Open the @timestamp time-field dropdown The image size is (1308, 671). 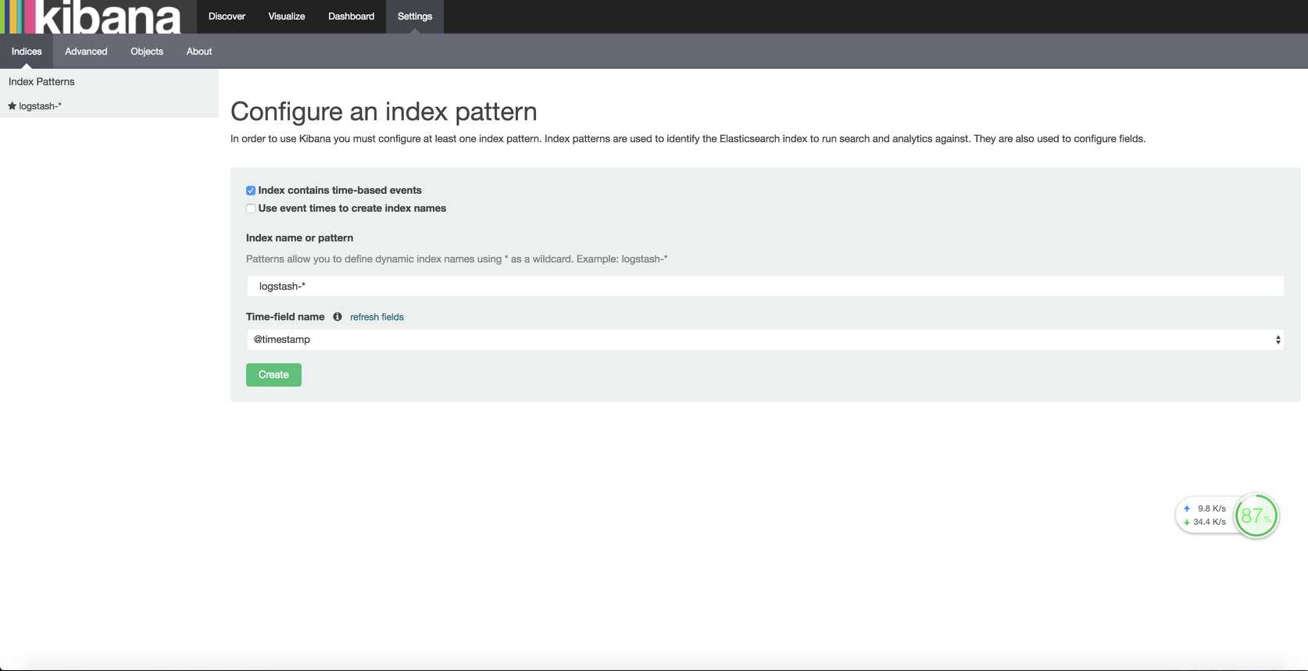tap(766, 340)
